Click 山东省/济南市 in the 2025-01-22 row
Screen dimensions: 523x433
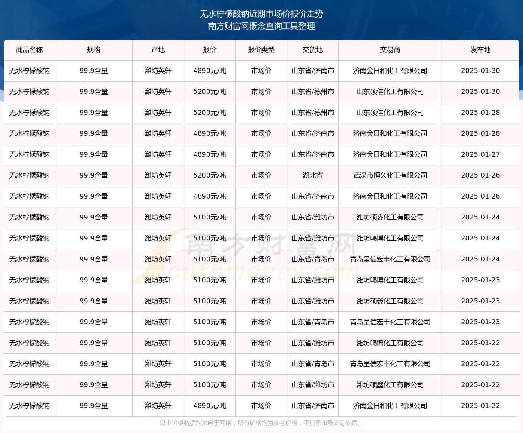click(x=313, y=406)
